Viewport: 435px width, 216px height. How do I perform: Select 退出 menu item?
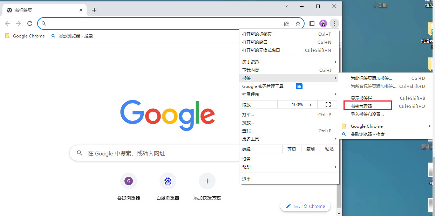289,179
